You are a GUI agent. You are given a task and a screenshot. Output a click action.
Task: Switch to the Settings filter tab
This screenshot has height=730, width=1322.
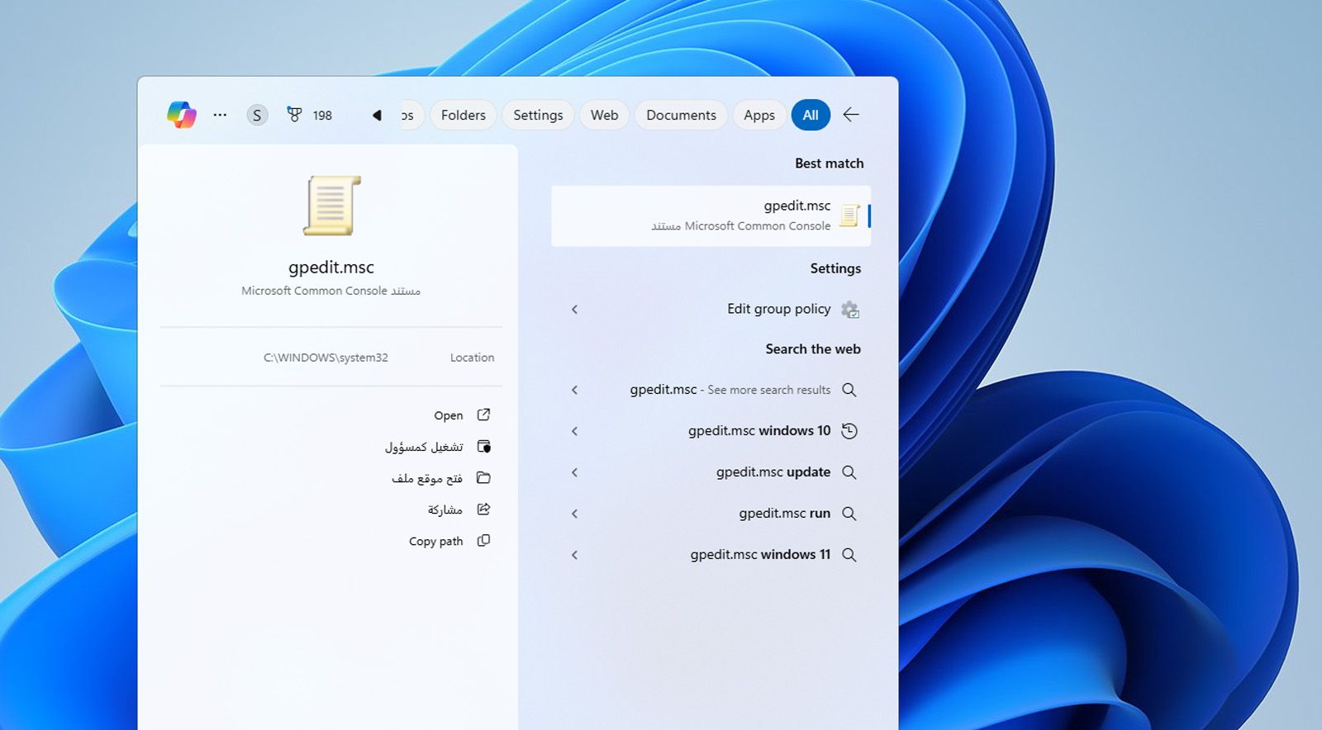click(x=538, y=115)
